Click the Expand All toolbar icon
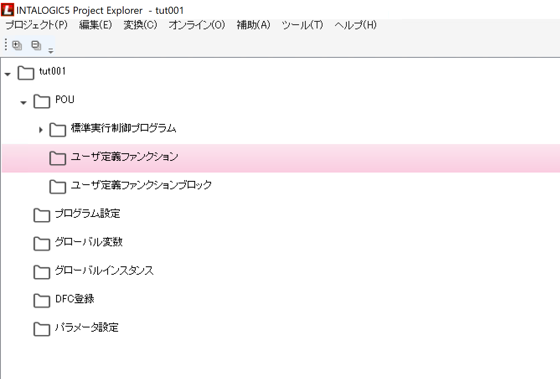Viewport: 560px width, 379px height. 17,45
